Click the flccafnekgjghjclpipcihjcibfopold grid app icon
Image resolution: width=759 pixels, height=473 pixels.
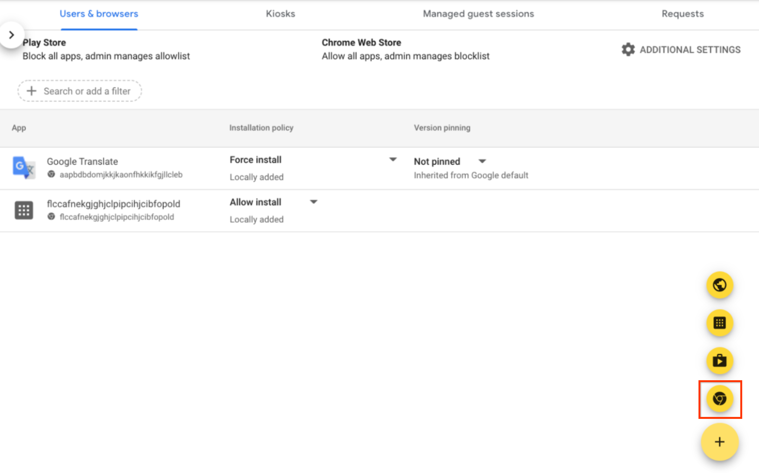(24, 210)
